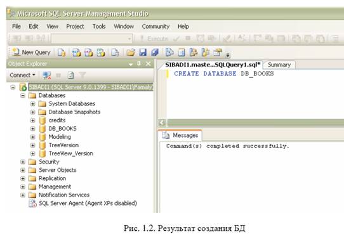
Task: Click the Refresh icon in Object Explorer
Action: (x=70, y=75)
